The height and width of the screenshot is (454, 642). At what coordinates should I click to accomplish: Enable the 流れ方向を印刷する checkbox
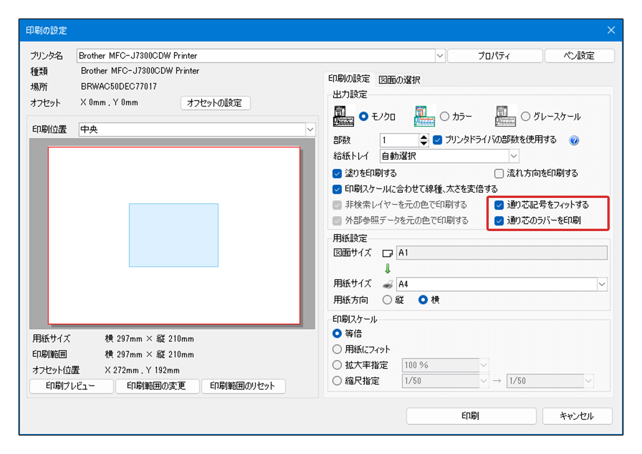[x=499, y=174]
